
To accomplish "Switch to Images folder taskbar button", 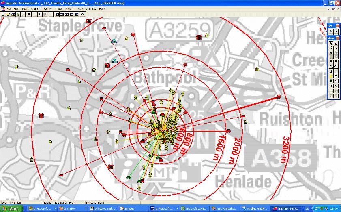I will tap(133, 208).
